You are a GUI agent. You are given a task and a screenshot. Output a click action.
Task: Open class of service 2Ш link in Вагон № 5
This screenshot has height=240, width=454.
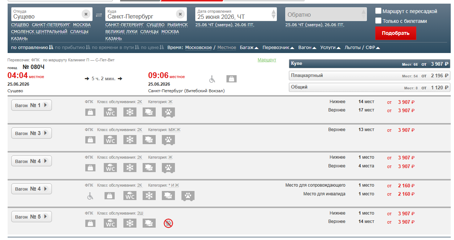[140, 213]
